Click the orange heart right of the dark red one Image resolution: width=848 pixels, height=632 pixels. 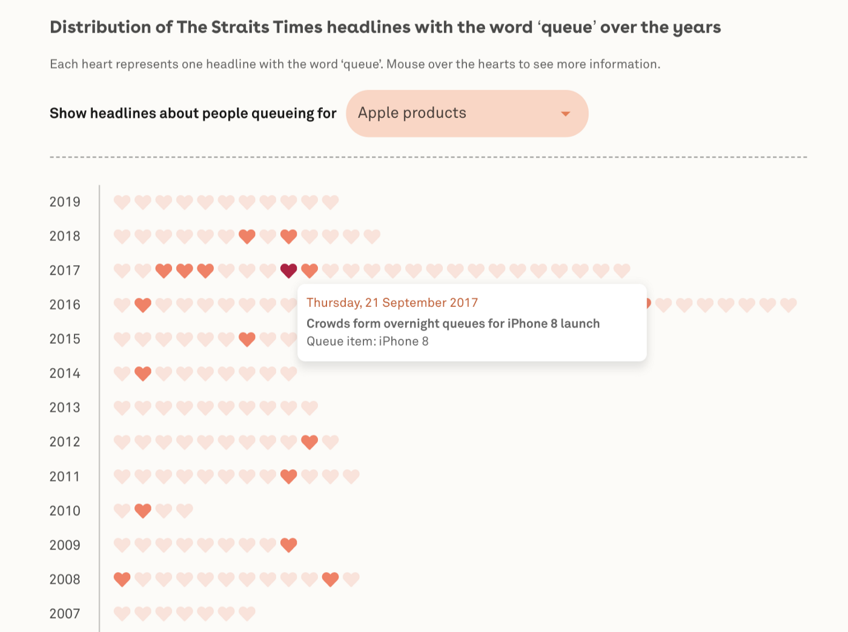click(310, 271)
